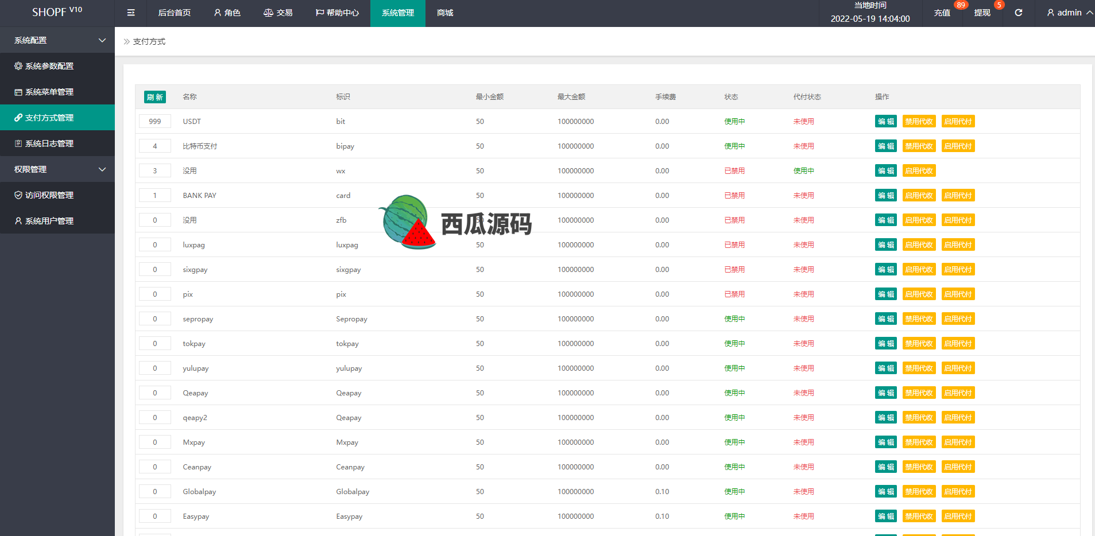Disable 代收 for qeapy2
The width and height of the screenshot is (1095, 536).
click(919, 418)
